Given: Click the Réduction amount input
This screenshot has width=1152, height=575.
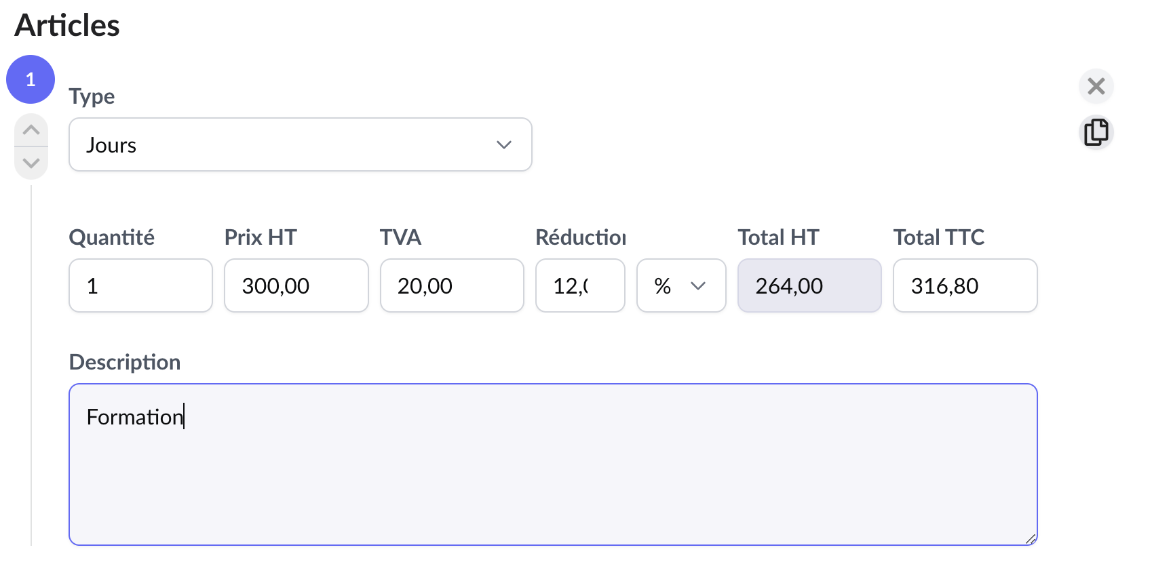Looking at the screenshot, I should (x=579, y=285).
